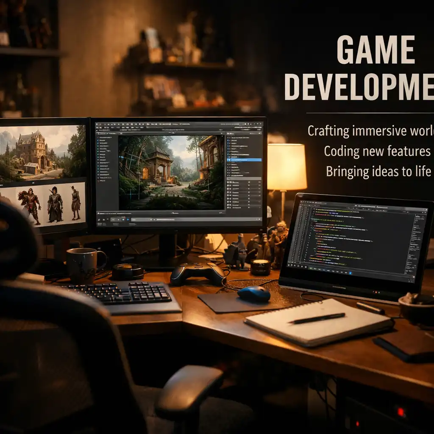Expand the gray section header below the outliner list

tap(244, 179)
